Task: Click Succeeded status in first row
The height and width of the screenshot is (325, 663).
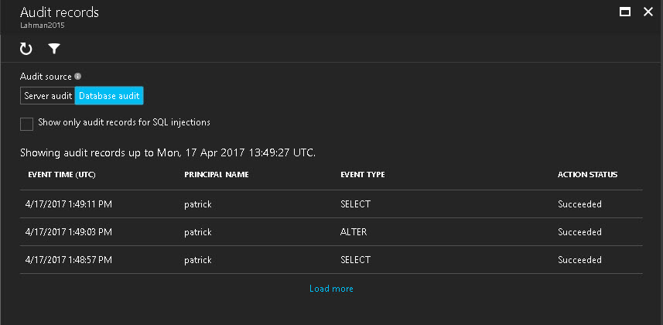Action: pos(579,204)
